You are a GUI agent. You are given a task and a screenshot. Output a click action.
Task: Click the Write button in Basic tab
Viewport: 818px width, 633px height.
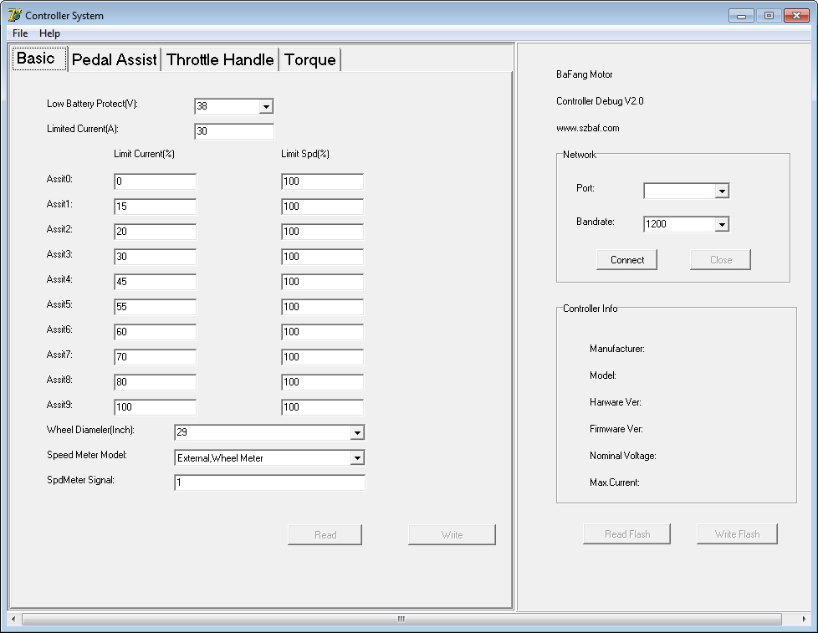pos(452,535)
